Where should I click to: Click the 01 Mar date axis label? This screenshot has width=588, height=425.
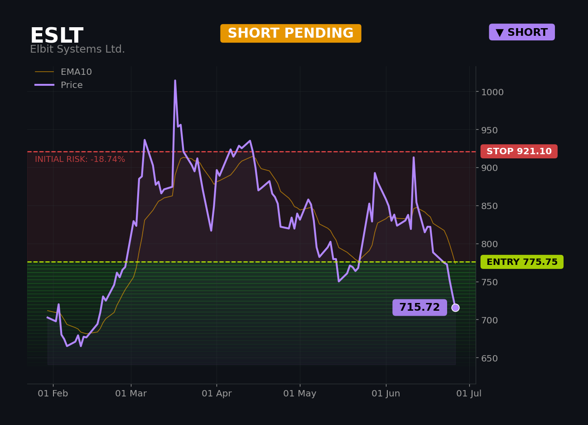click(131, 394)
